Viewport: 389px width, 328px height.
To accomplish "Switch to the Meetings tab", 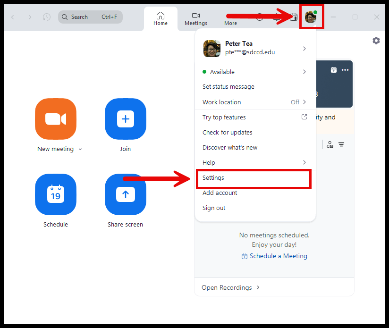I will (x=195, y=19).
